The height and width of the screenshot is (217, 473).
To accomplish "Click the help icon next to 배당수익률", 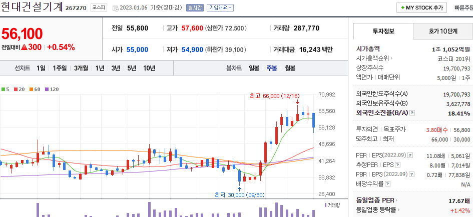I will pyautogui.click(x=388, y=183).
